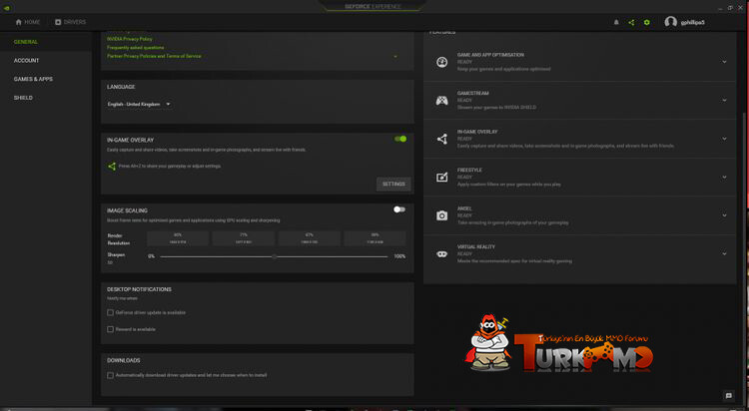This screenshot has width=749, height=411.
Task: Click the Game and App Optimisation gauge icon
Action: coord(441,62)
